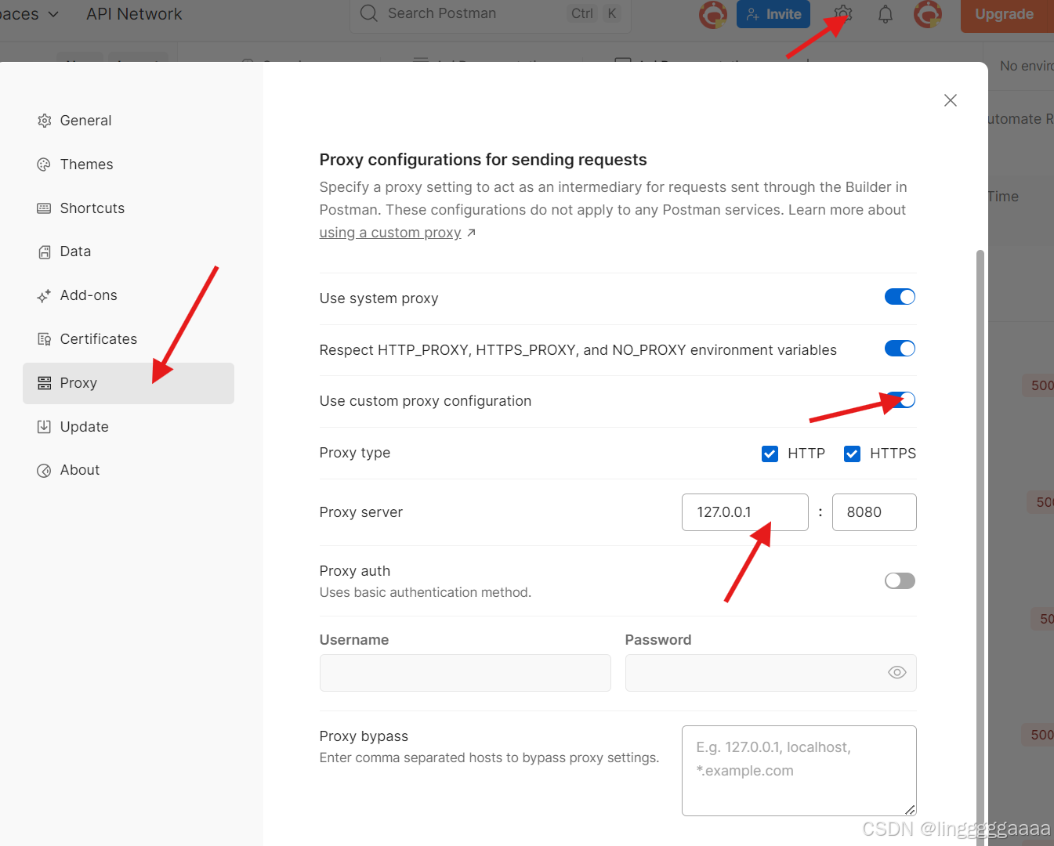Click proxy port field 8080
Screen dimensions: 1054x846
coord(875,512)
